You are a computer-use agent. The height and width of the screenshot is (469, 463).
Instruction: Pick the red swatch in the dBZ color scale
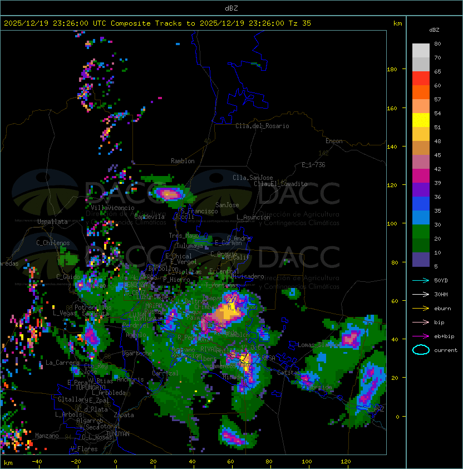pyautogui.click(x=421, y=79)
